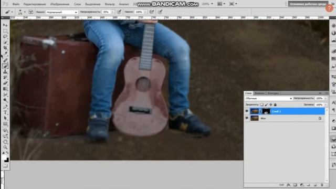Select the Gradient tool
The height and width of the screenshot is (189, 336).
coord(5,89)
